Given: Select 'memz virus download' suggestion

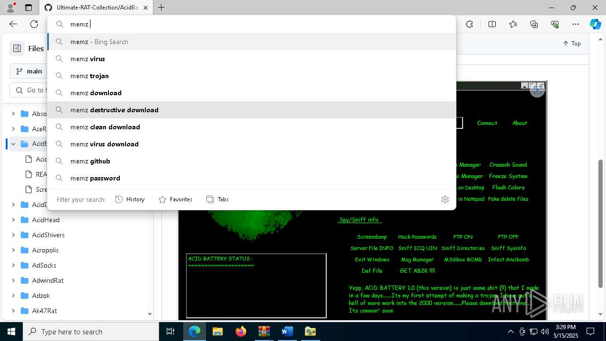Looking at the screenshot, I should click(251, 144).
